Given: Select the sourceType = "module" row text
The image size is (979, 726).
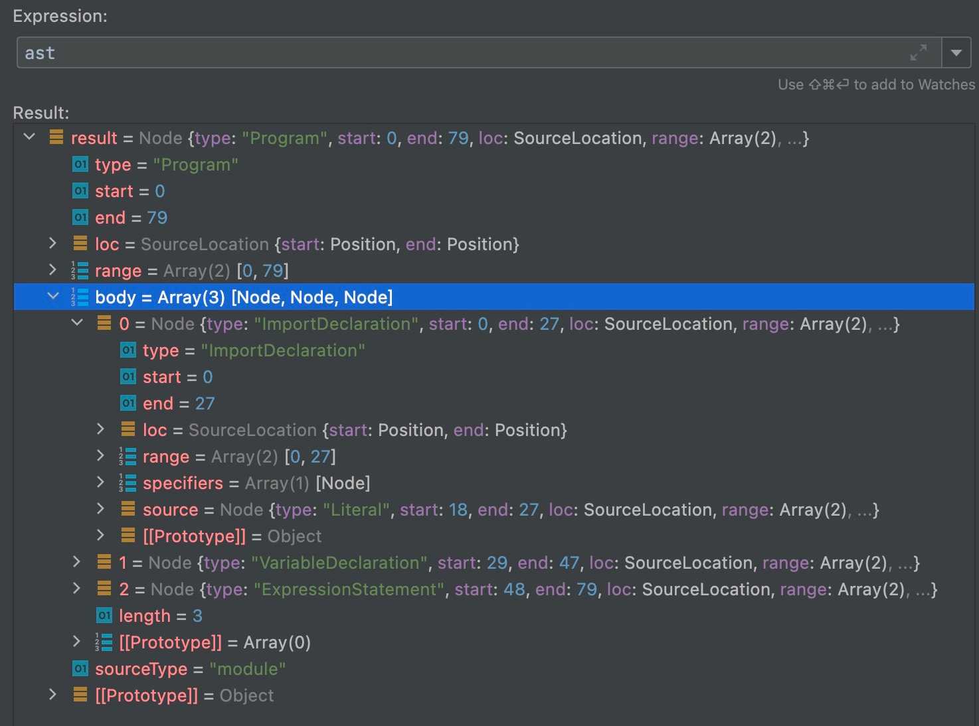Looking at the screenshot, I should point(190,669).
